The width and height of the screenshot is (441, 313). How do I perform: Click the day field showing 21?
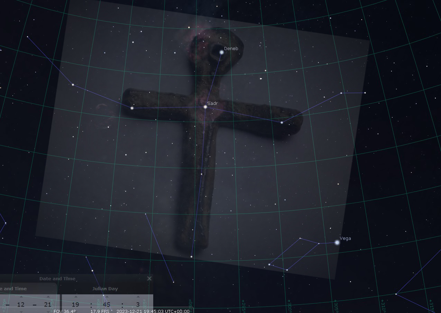click(48, 305)
